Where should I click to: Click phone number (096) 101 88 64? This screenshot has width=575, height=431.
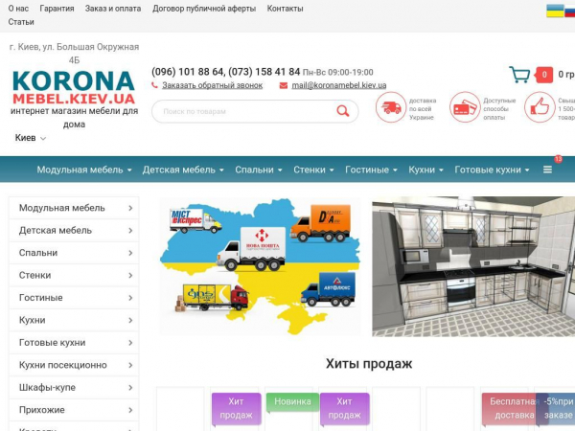click(x=187, y=72)
